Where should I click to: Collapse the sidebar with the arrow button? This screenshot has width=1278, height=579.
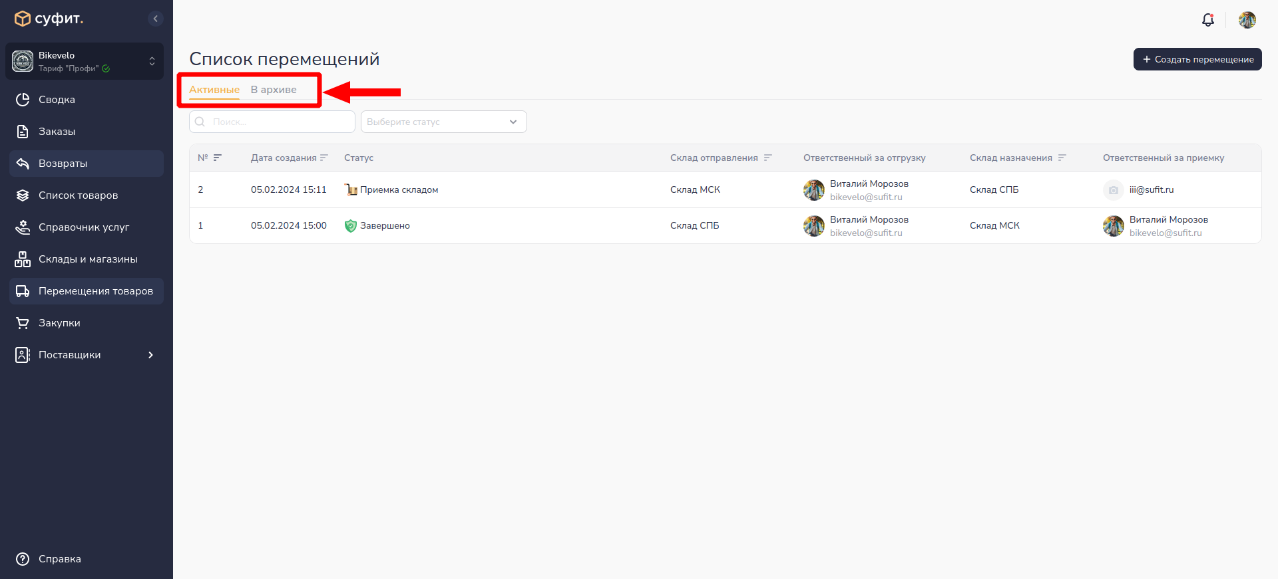(155, 19)
